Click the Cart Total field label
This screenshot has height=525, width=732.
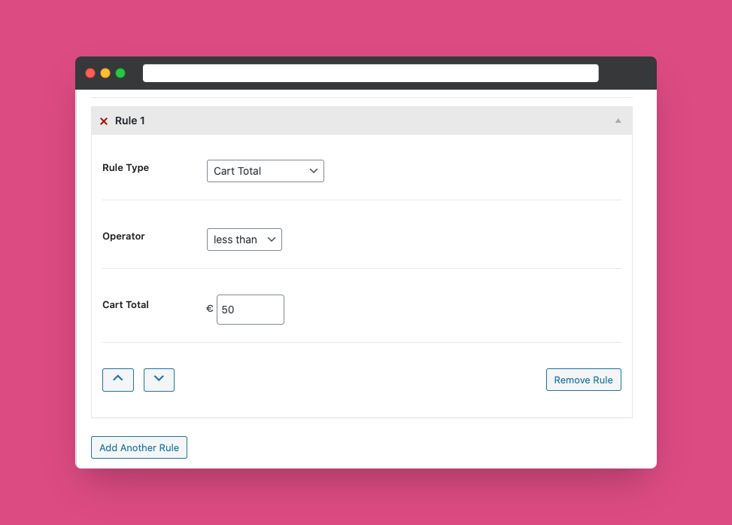(x=126, y=305)
